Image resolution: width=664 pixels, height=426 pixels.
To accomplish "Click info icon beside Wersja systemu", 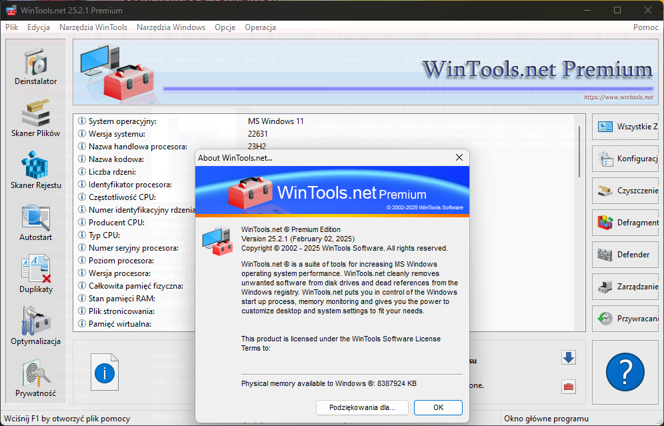I will 82,134.
